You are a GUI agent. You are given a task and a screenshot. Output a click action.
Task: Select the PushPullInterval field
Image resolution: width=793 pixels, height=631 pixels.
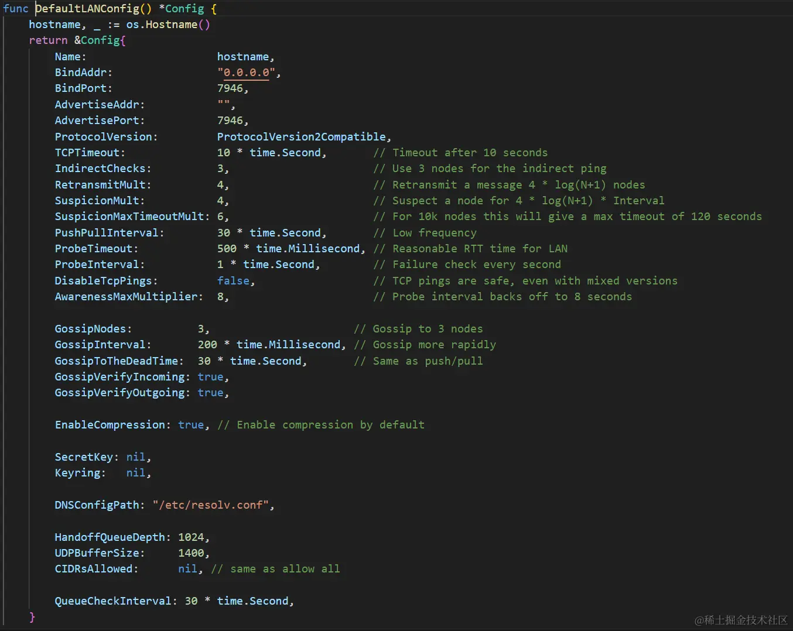click(x=107, y=233)
